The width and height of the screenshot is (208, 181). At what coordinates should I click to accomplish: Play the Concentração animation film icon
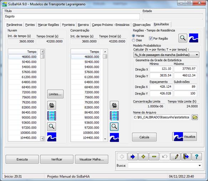coord(114,116)
